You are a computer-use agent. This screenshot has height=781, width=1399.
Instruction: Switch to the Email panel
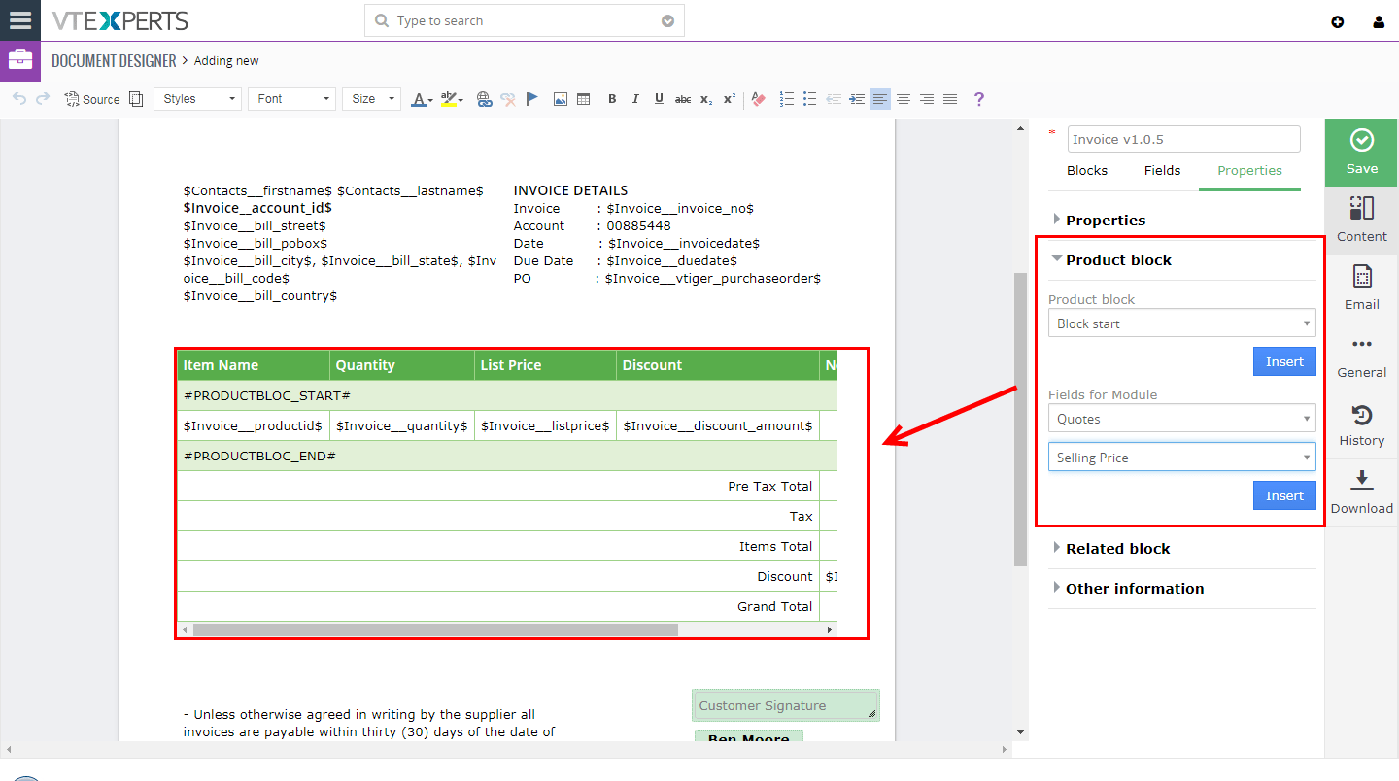click(1361, 287)
